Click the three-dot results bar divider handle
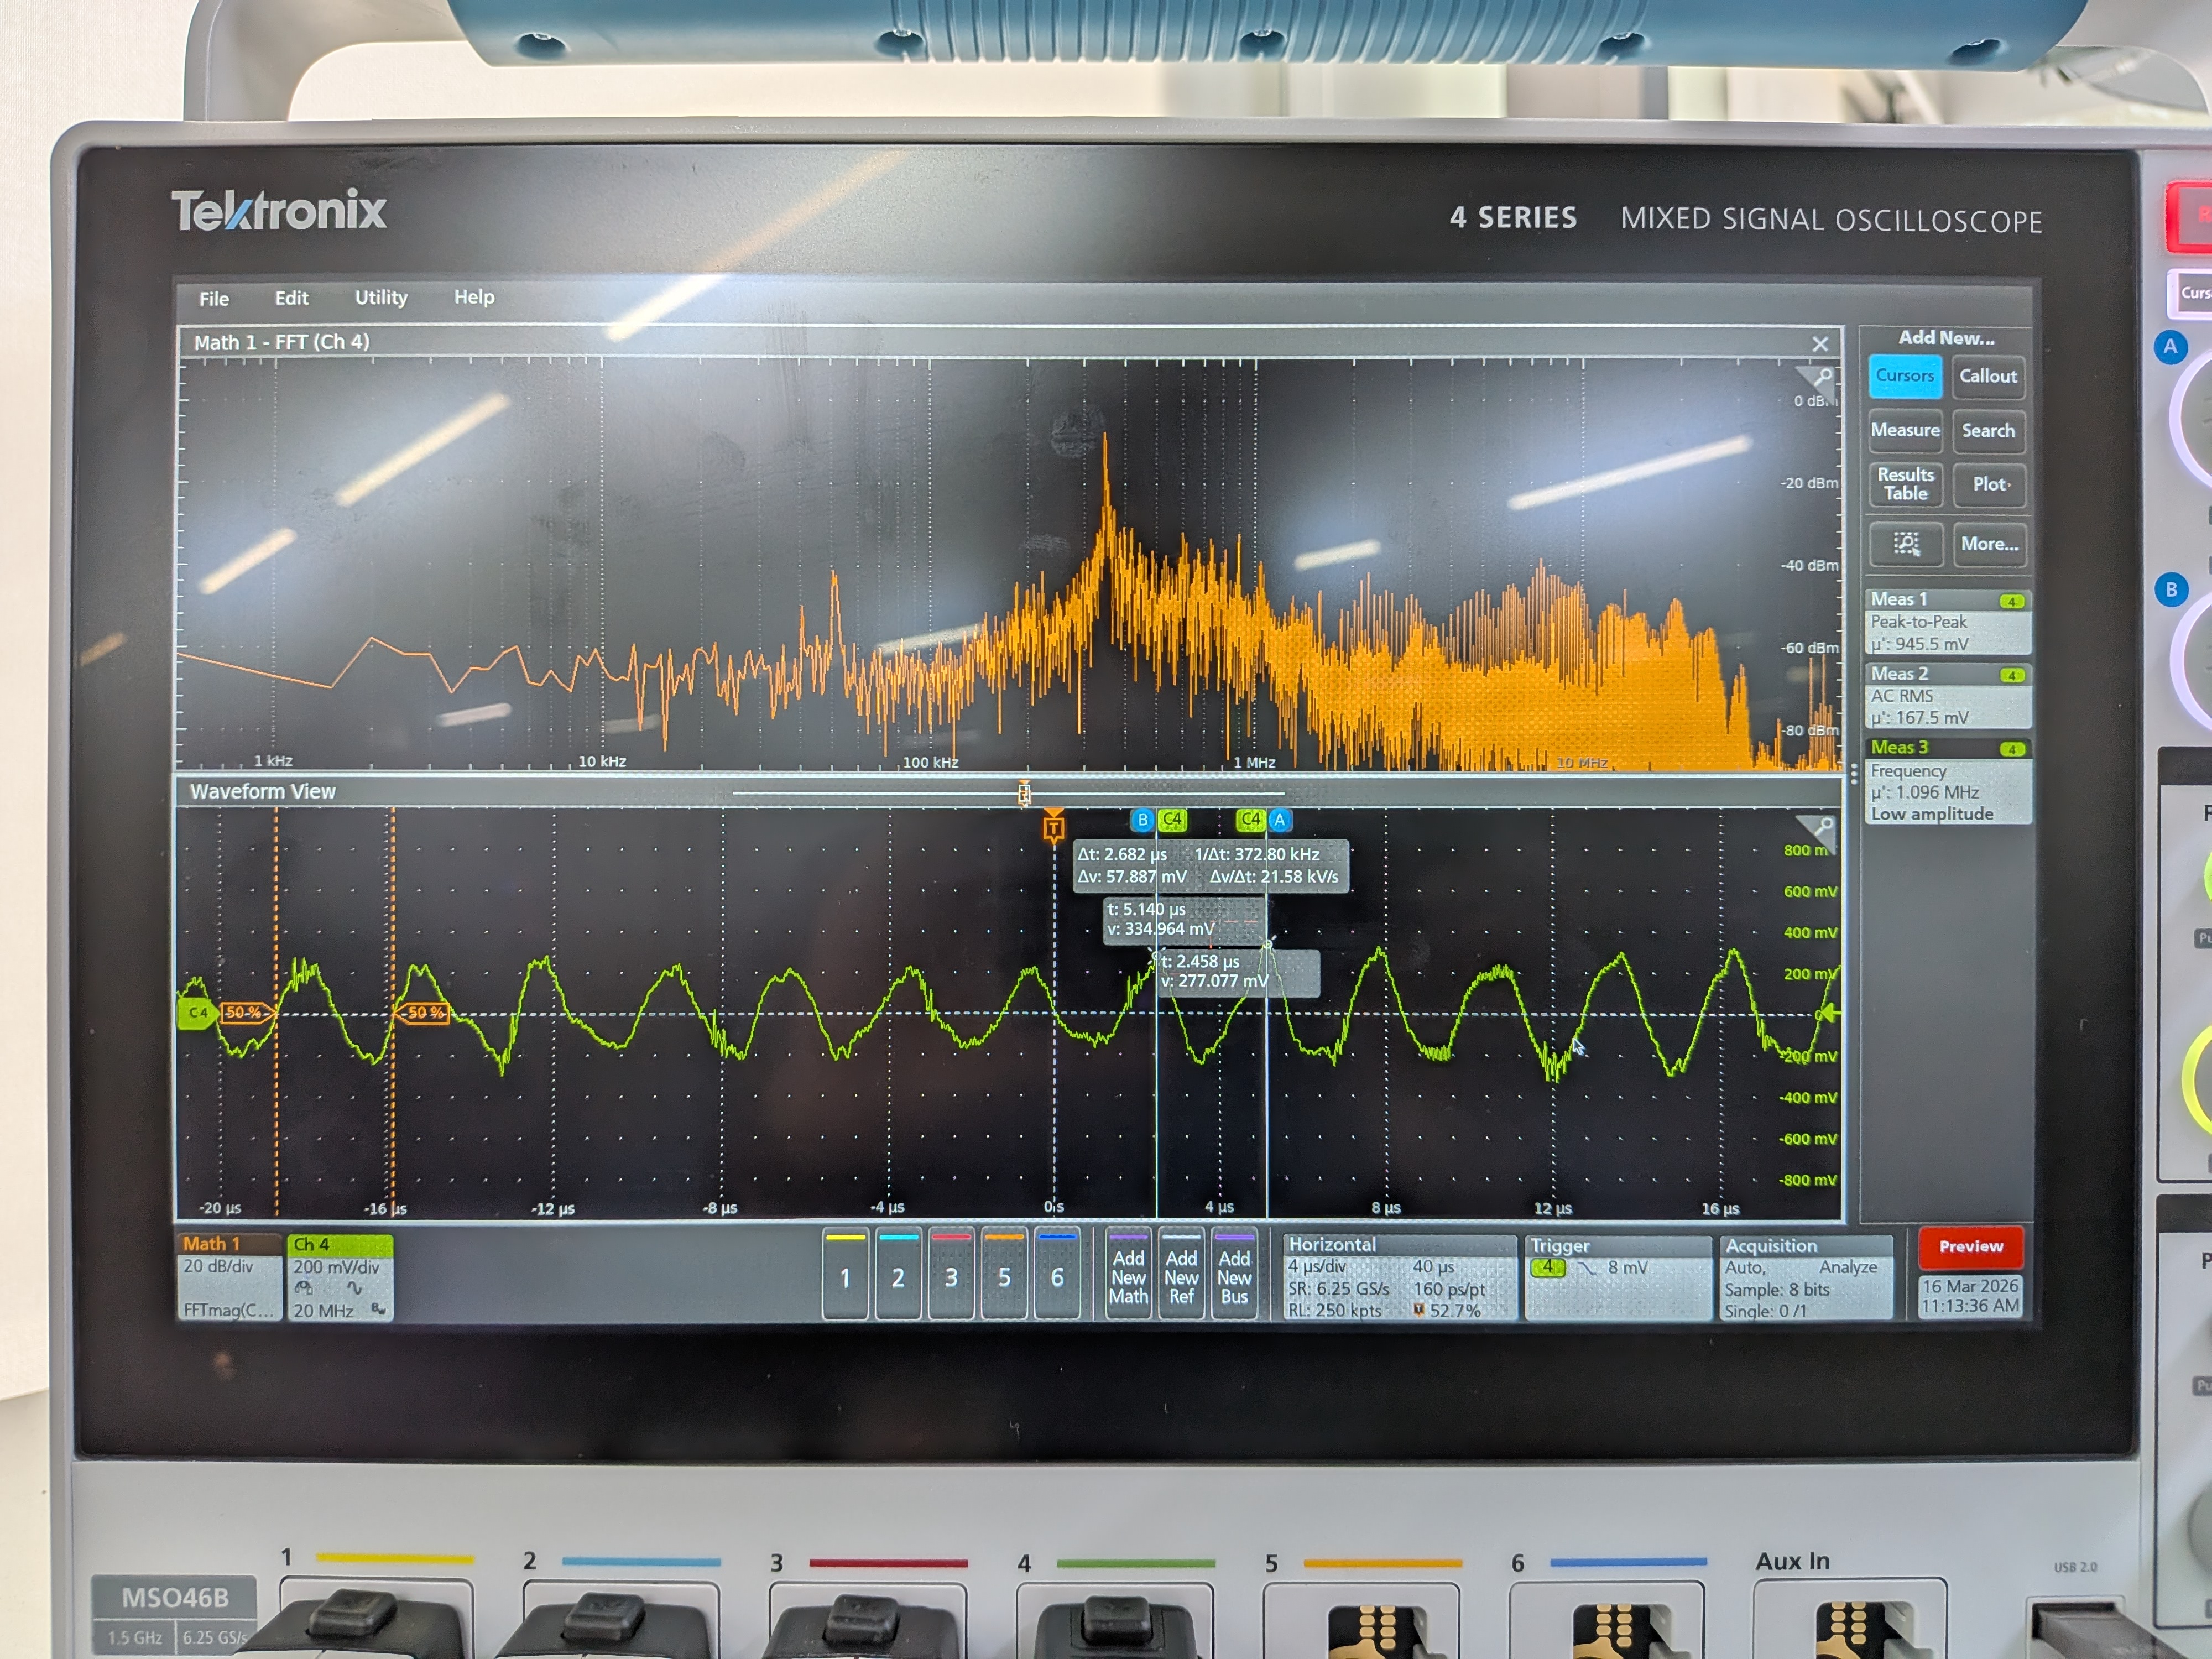The height and width of the screenshot is (1659, 2212). point(1854,773)
